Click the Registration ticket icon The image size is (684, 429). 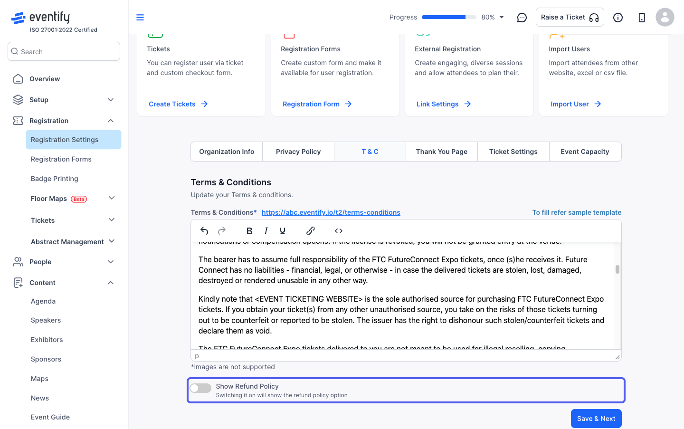coord(18,121)
